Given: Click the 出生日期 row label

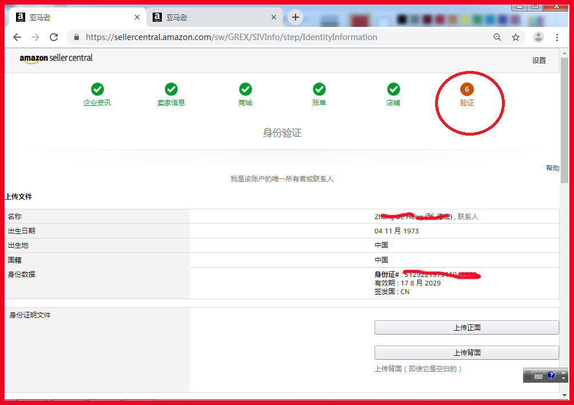Looking at the screenshot, I should pyautogui.click(x=22, y=231).
